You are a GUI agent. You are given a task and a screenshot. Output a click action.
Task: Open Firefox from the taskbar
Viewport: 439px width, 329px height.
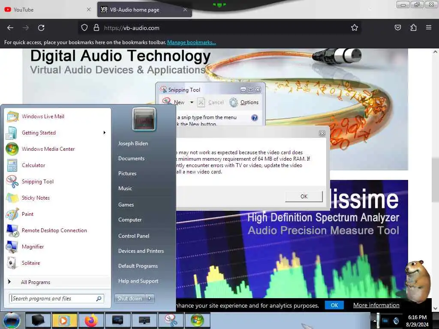91,320
